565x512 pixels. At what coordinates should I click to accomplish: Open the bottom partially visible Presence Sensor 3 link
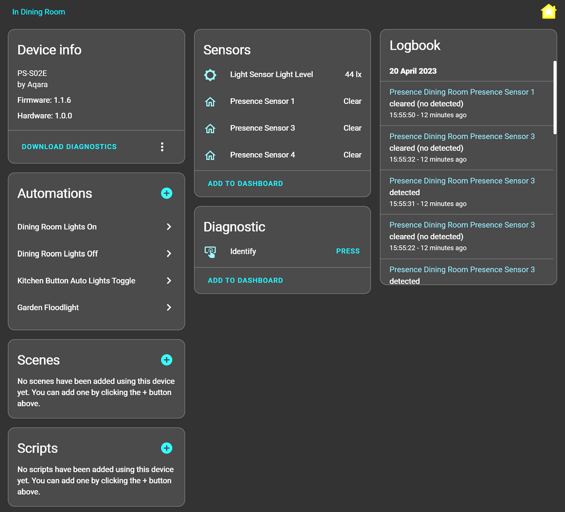point(462,270)
